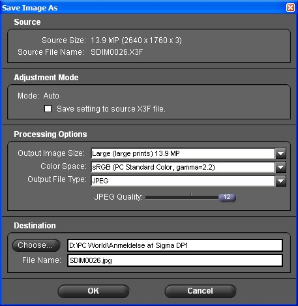Enable Save setting to source X3F checkbox
Screen dimensions: 298x306
pos(48,108)
